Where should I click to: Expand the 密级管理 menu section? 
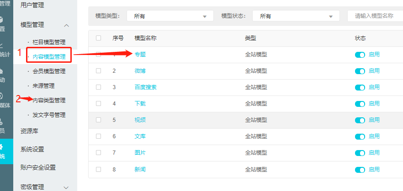coord(67,187)
